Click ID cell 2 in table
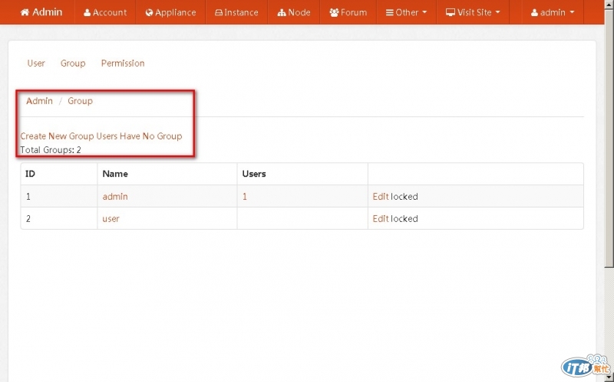The height and width of the screenshot is (382, 614). pyautogui.click(x=28, y=219)
